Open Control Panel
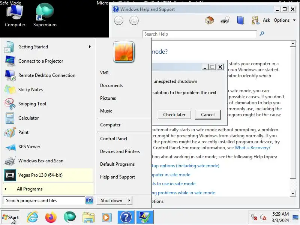Viewport: 300px width, 225px height. coord(114,139)
